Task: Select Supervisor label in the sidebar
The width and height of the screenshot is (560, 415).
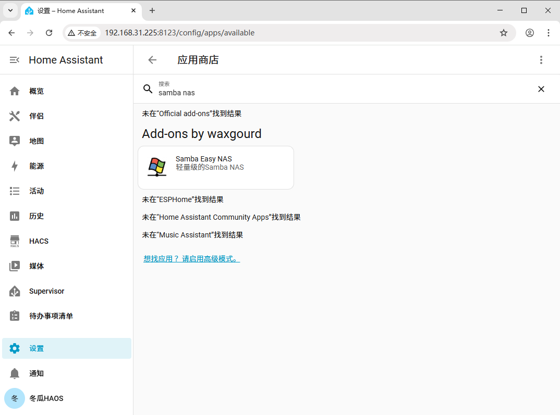Action: point(47,291)
